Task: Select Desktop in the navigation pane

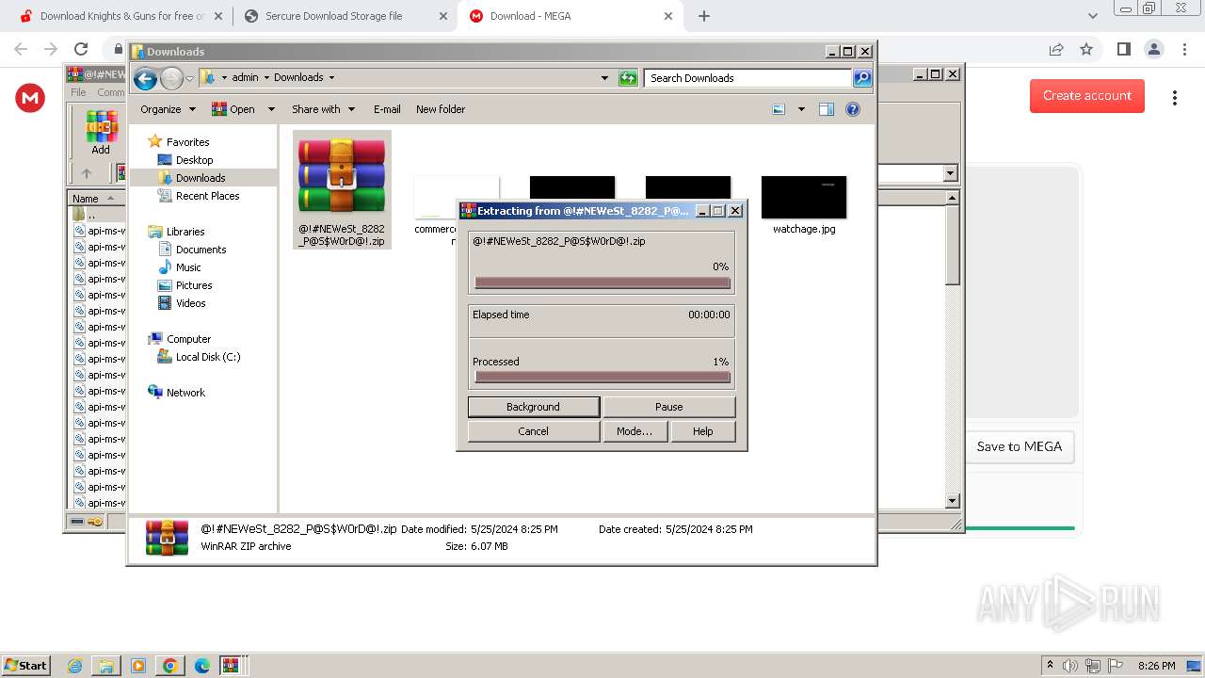Action: click(x=194, y=160)
